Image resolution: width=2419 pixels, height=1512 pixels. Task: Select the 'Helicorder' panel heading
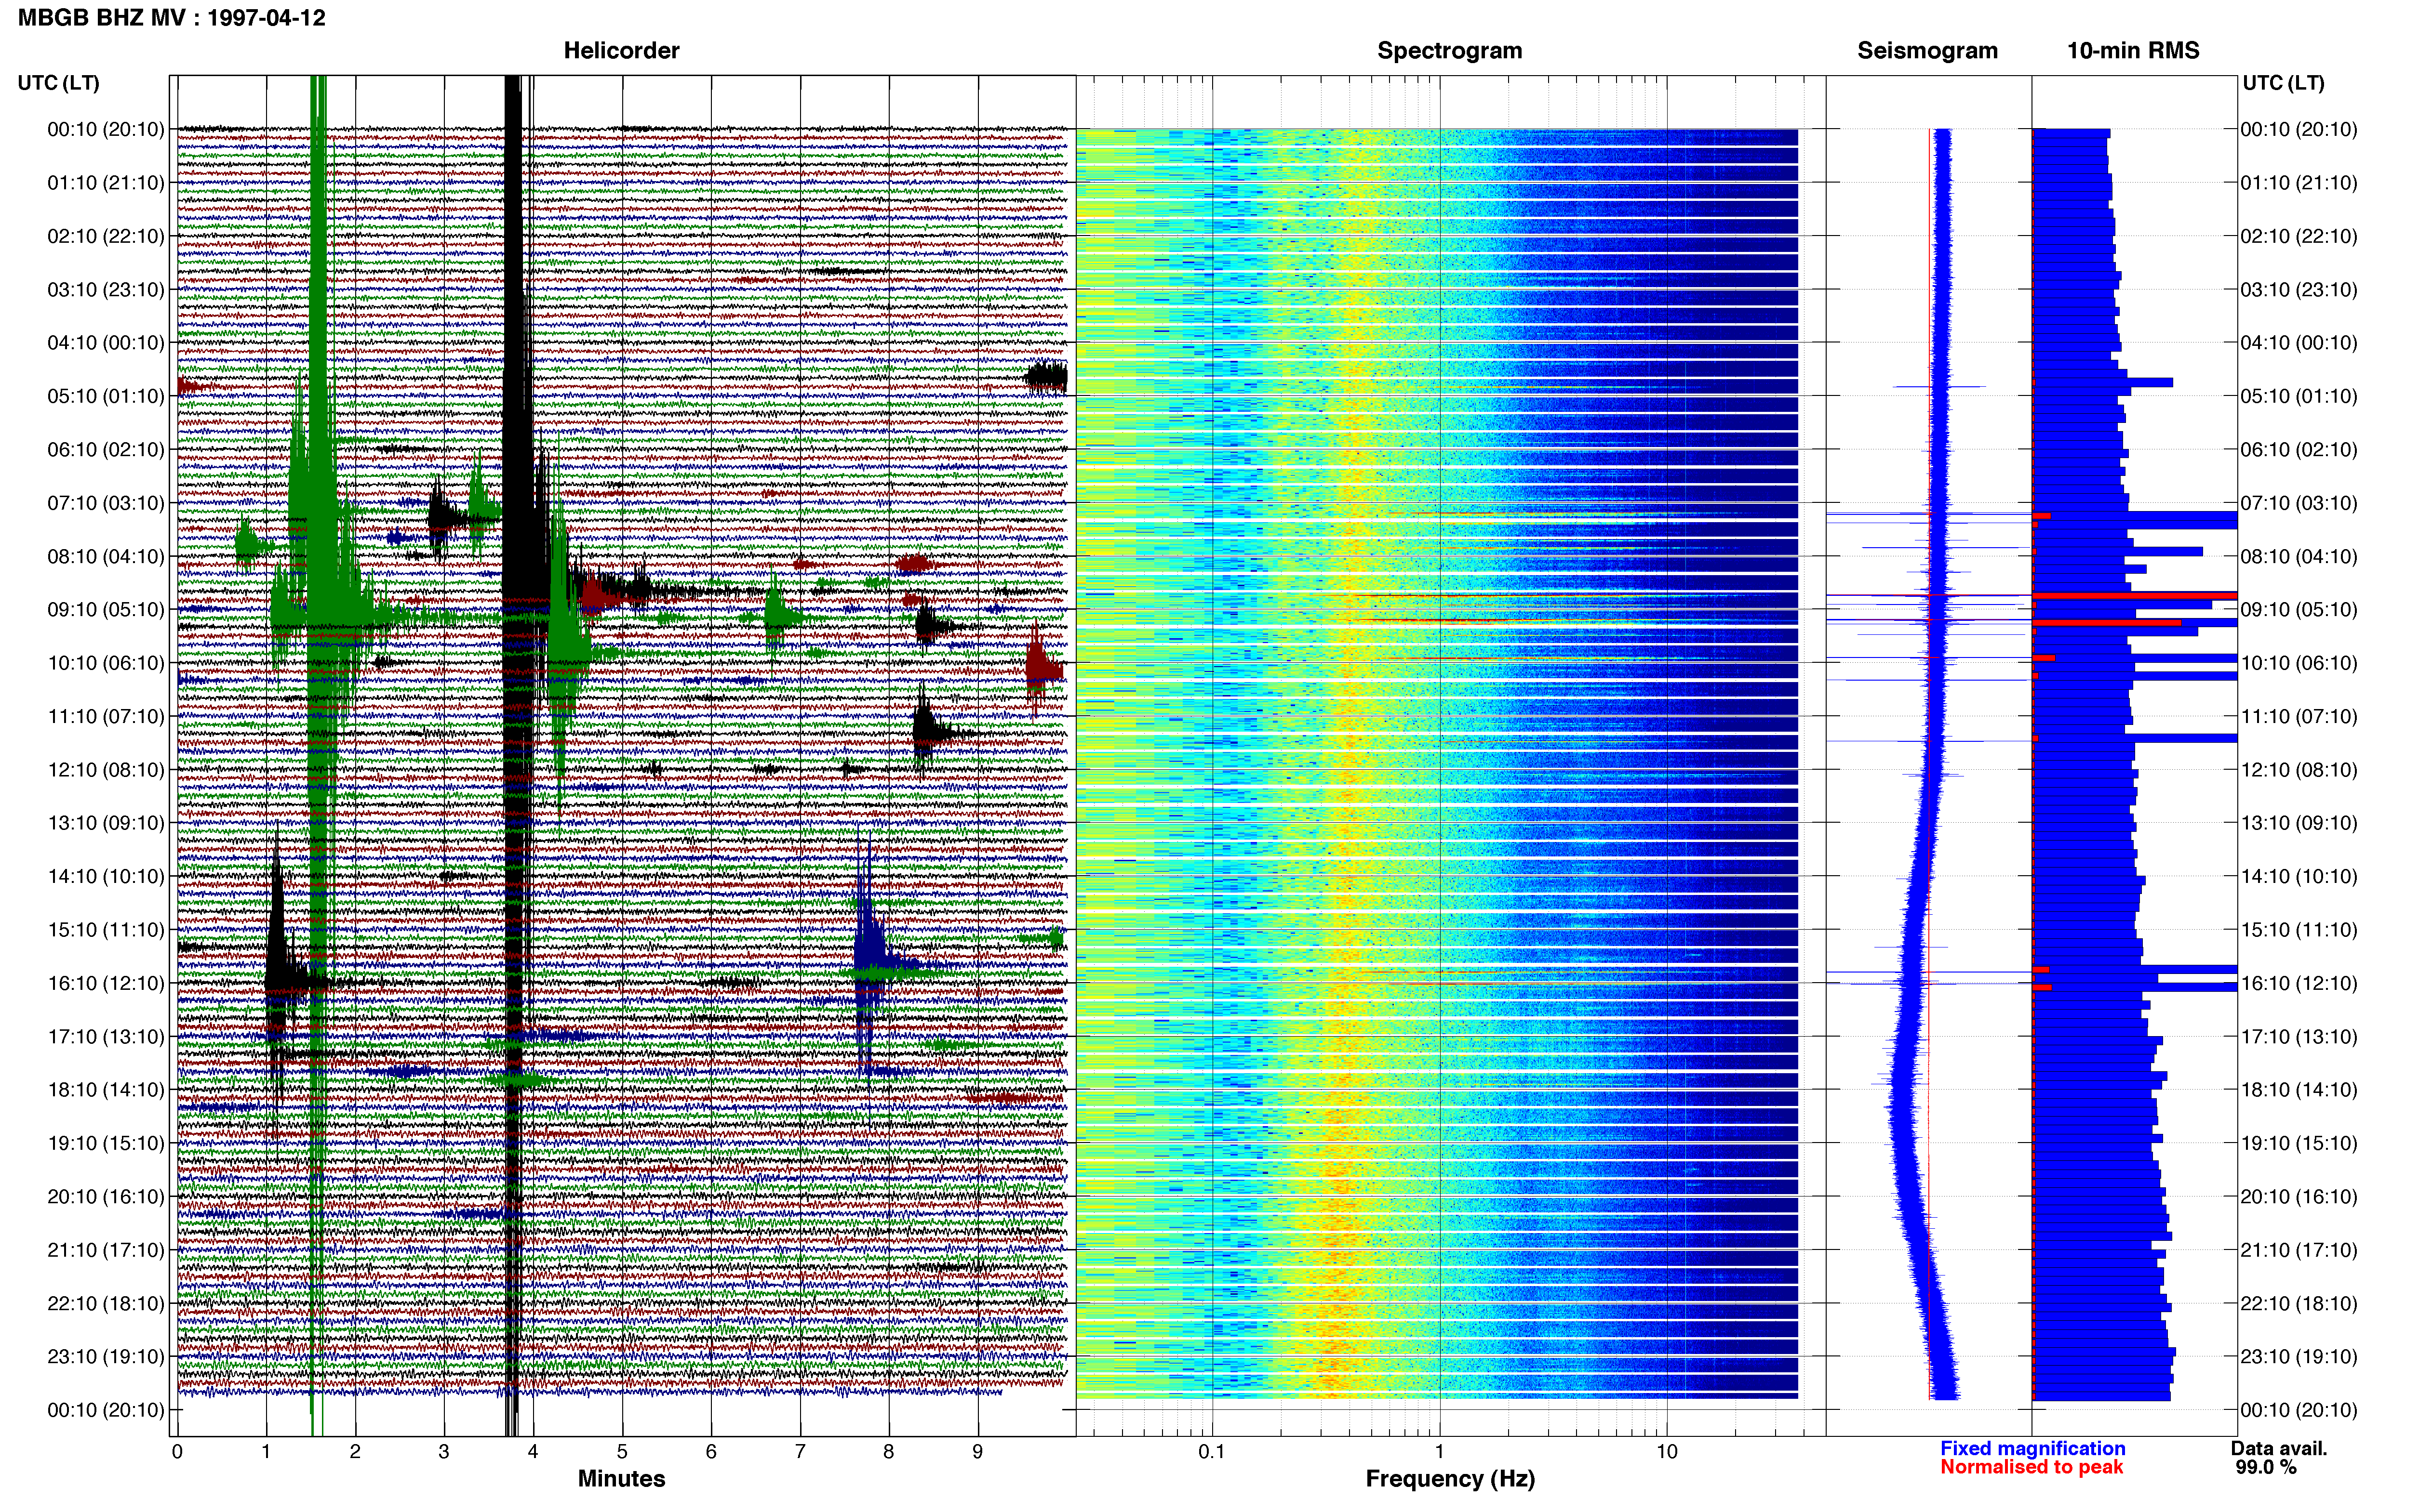coord(620,51)
